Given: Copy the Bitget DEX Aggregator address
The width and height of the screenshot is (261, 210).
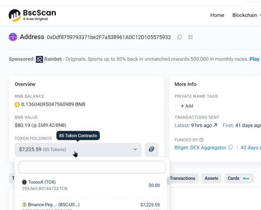Looking at the screenshot, I should pos(231,147).
